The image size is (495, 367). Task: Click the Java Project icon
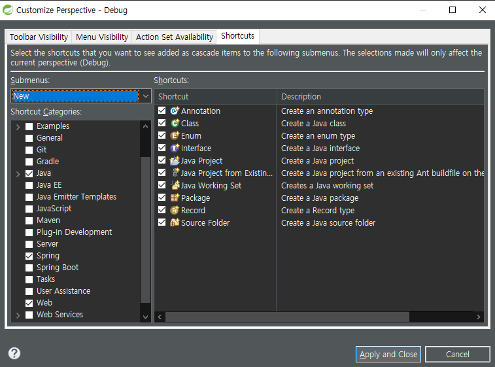pos(175,160)
